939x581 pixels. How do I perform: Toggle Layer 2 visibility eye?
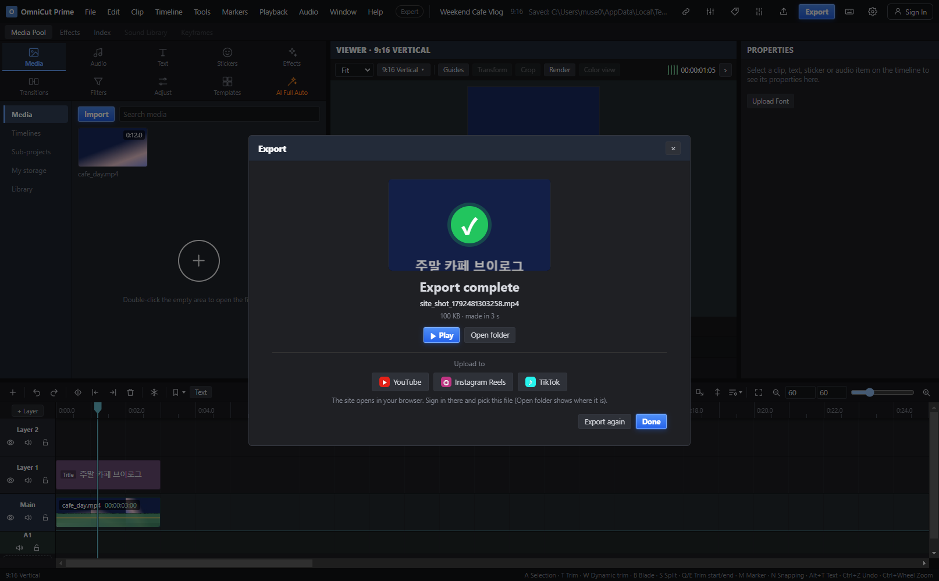10,442
